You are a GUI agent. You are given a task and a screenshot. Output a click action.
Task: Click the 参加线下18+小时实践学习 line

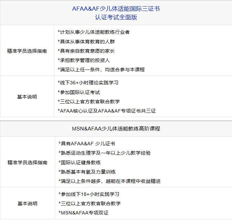(89, 194)
